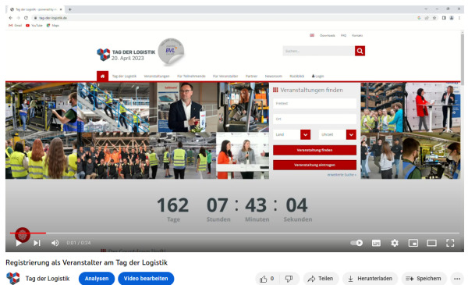Click the Downloads link at the top
Viewport: 468px width, 285px height.
pyautogui.click(x=328, y=36)
